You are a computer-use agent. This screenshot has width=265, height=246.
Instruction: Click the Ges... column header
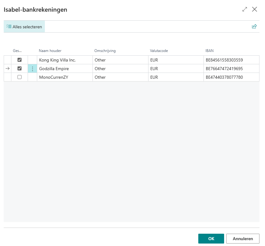18,51
